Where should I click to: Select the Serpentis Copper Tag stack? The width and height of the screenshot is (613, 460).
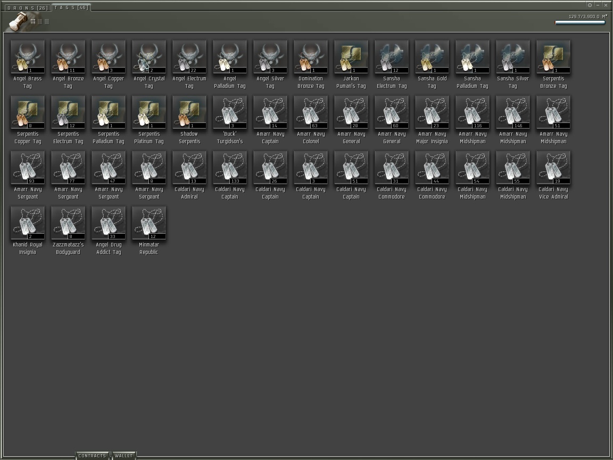tap(28, 112)
